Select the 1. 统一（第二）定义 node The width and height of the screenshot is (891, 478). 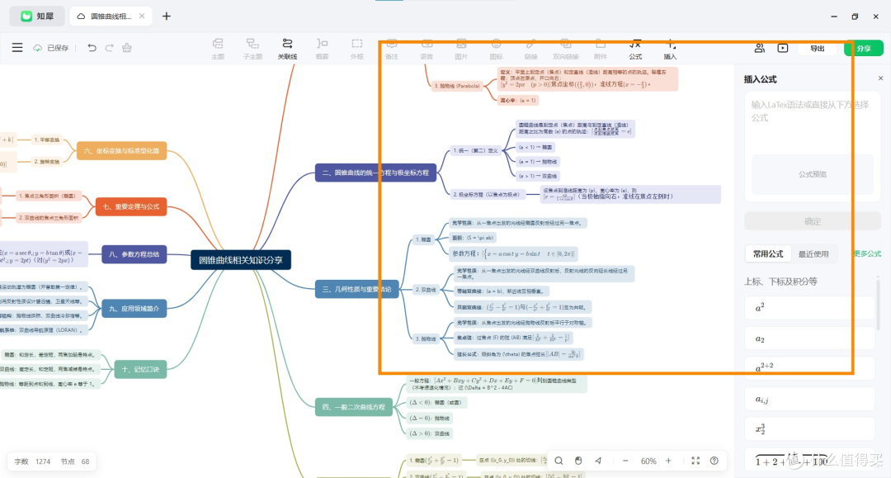click(475, 150)
